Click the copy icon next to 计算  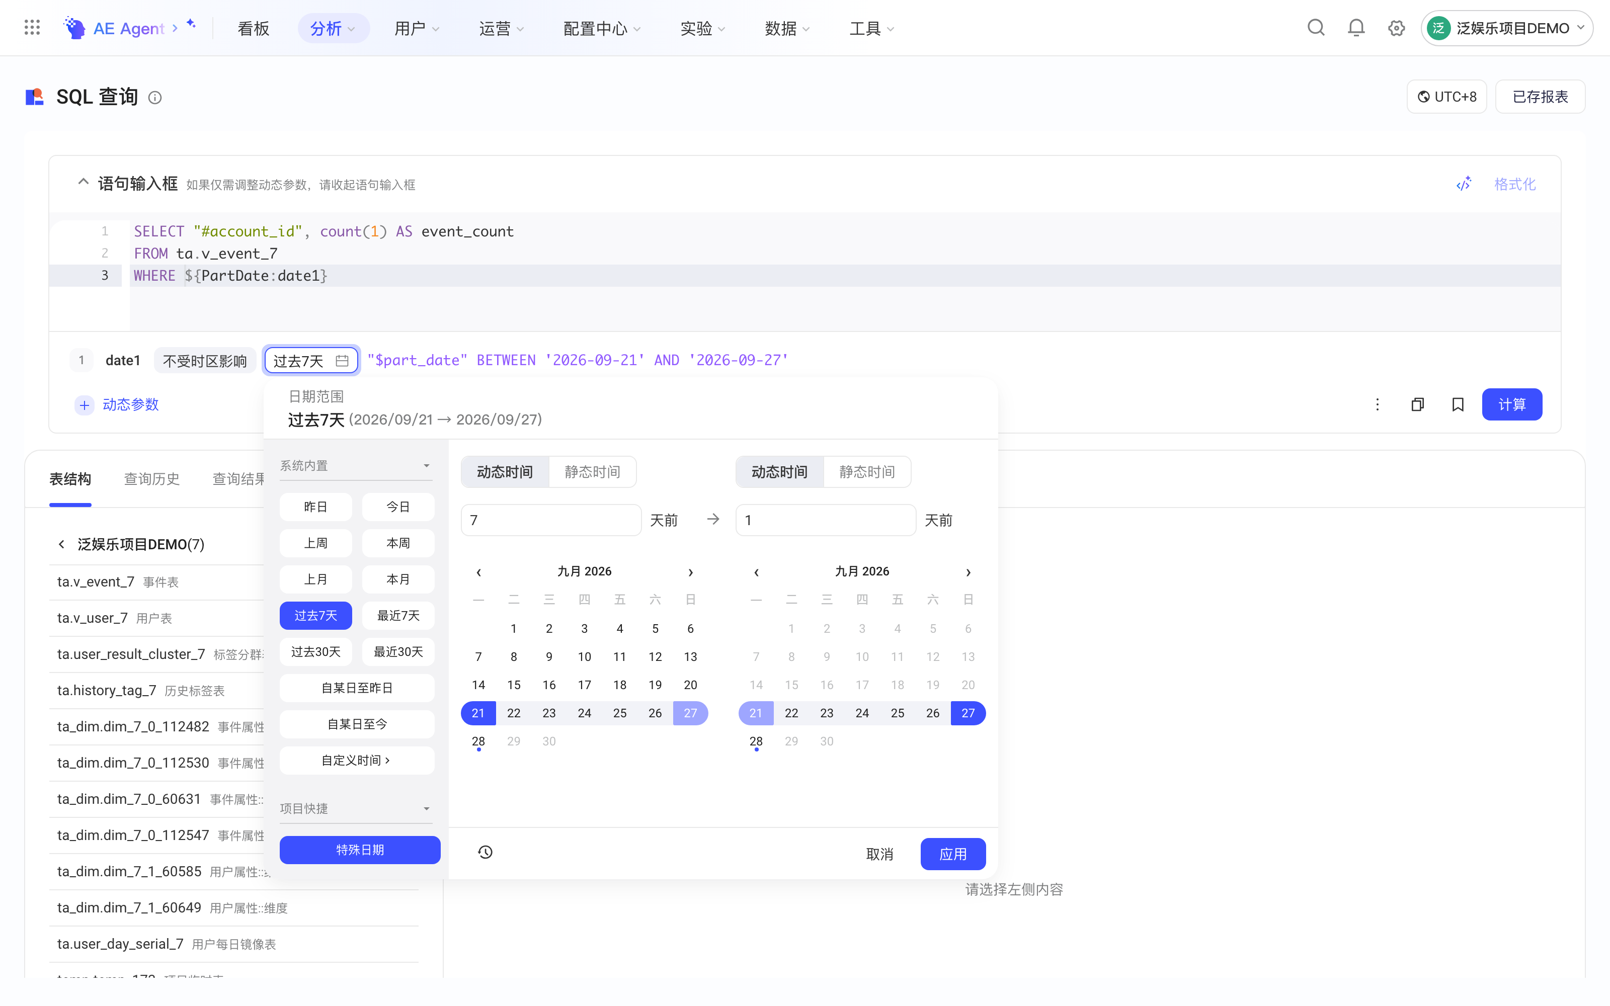pyautogui.click(x=1418, y=404)
